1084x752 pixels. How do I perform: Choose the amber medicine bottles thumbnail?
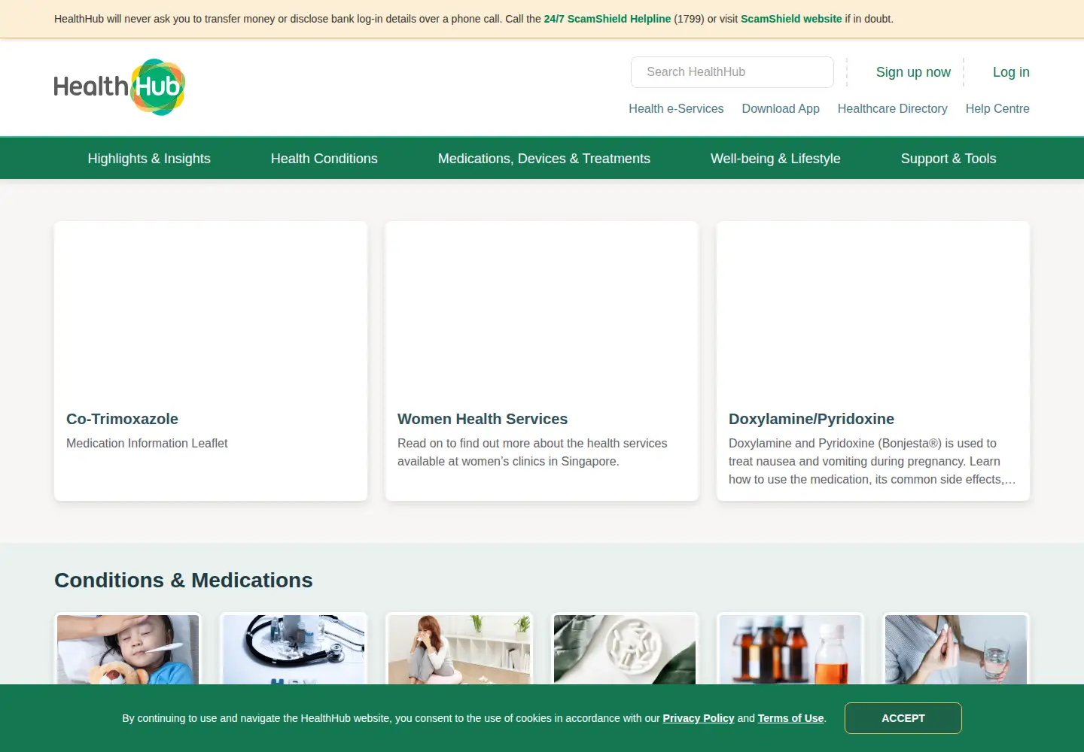pos(790,650)
